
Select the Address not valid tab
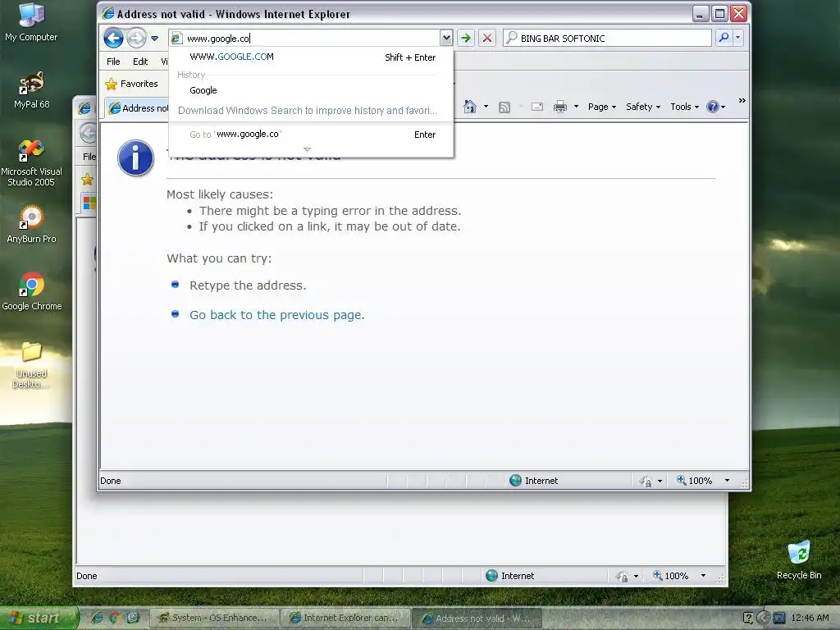click(x=138, y=108)
